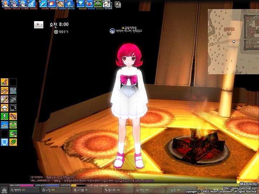Click the lv72 exp level readout
This screenshot has width=259, height=194.
97,185
